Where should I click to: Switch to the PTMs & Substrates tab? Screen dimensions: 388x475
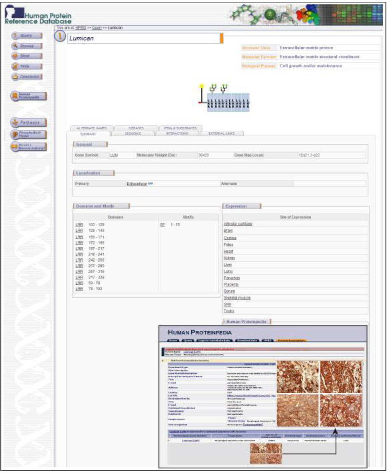(180, 128)
